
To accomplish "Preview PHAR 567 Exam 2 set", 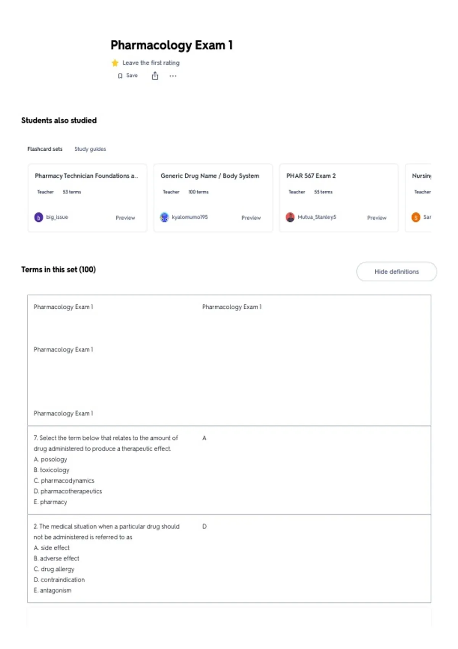I will 377,218.
